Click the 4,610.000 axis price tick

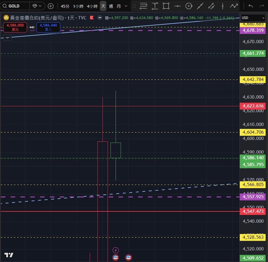click(253, 124)
